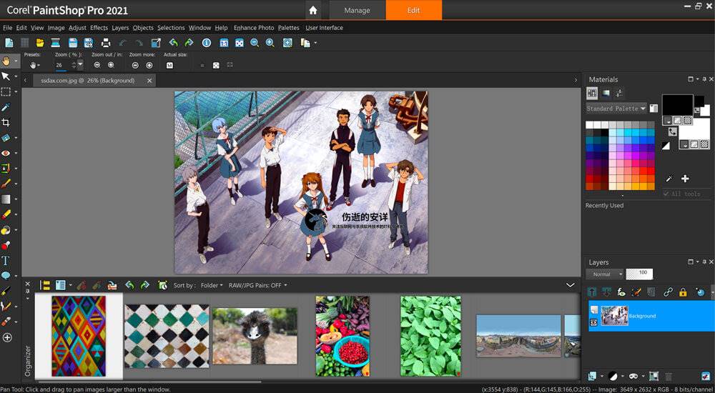Zoom out using top toolbar magnifier
Viewport: 715px width, 393px height.
click(x=255, y=43)
